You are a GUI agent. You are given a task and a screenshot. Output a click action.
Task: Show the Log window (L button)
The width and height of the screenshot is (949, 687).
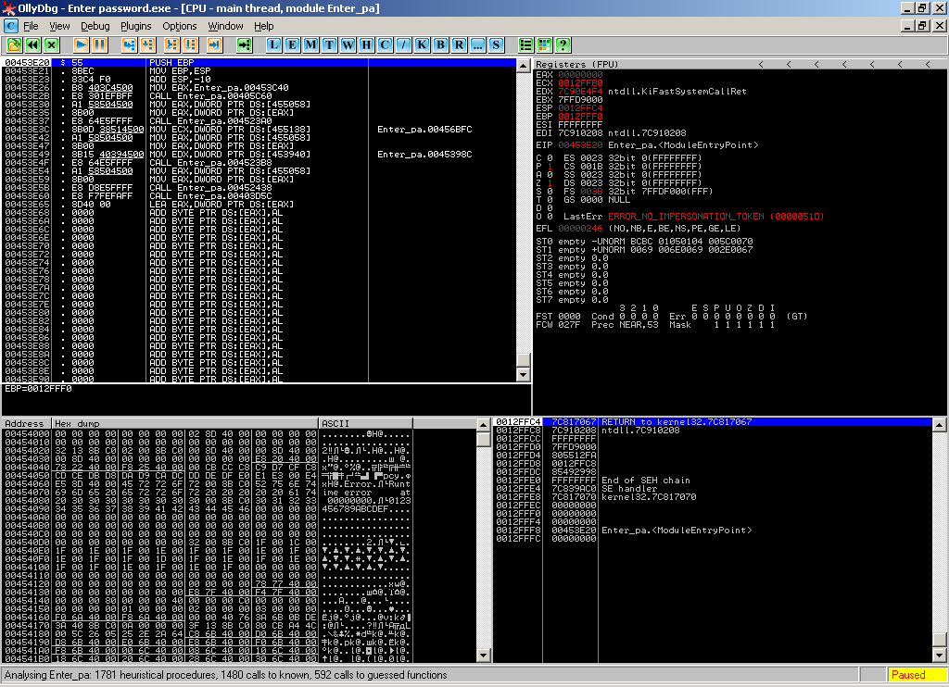point(274,44)
